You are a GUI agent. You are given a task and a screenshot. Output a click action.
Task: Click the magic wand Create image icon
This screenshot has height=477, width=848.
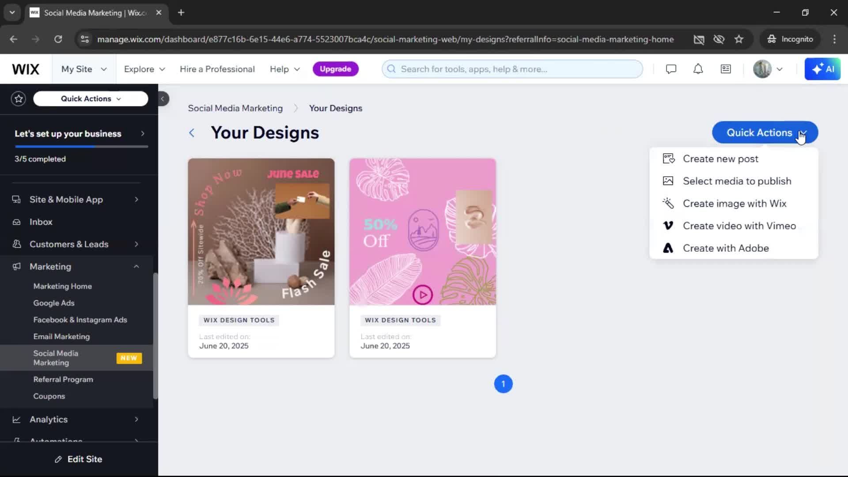click(x=668, y=204)
